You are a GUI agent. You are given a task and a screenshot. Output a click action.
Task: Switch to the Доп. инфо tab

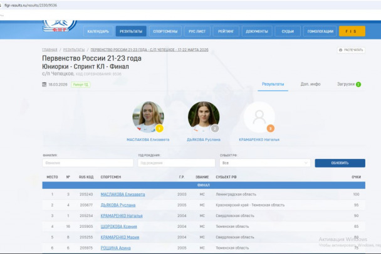click(310, 84)
